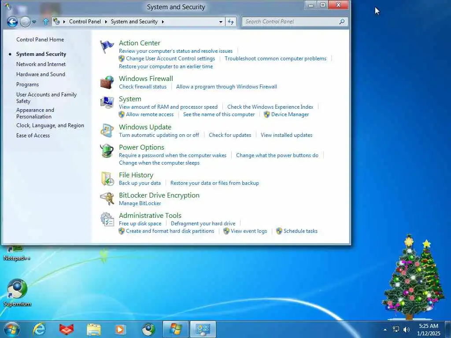Click the network icon in system tray
Screen dimensions: 451x338
396,329
